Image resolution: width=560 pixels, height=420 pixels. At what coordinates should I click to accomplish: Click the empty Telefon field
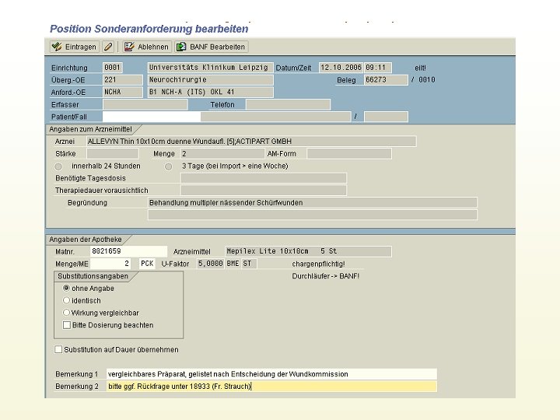pyautogui.click(x=289, y=104)
